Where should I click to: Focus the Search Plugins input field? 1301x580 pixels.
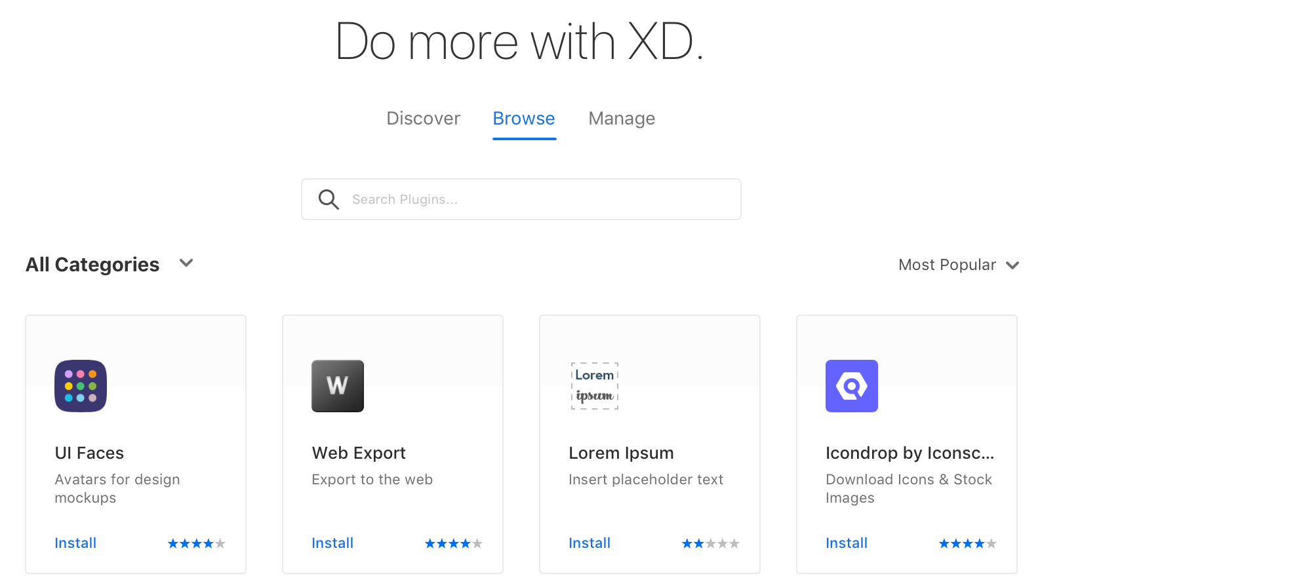click(538, 199)
